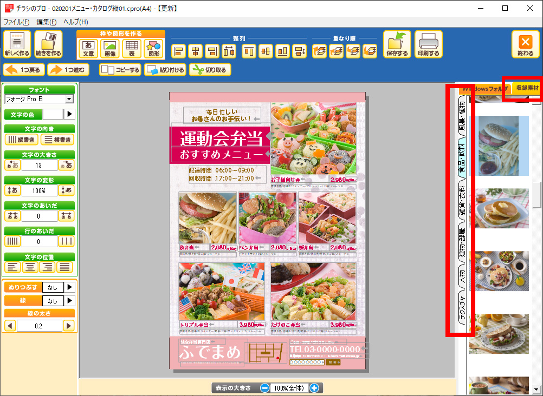
Task: Decrease the 文字の大きさ font size
Action: pos(13,165)
